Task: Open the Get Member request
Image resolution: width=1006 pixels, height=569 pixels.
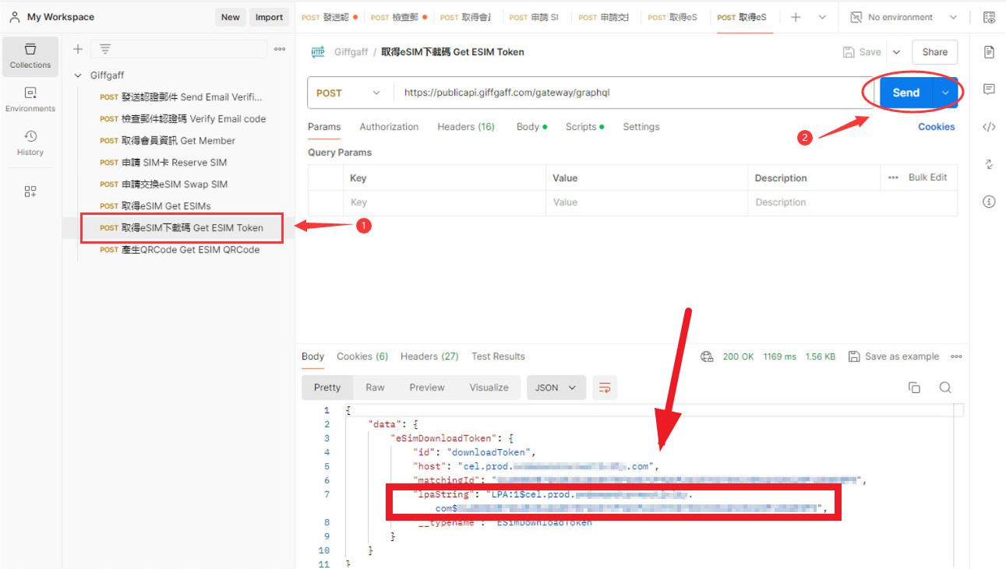Action: coord(167,141)
